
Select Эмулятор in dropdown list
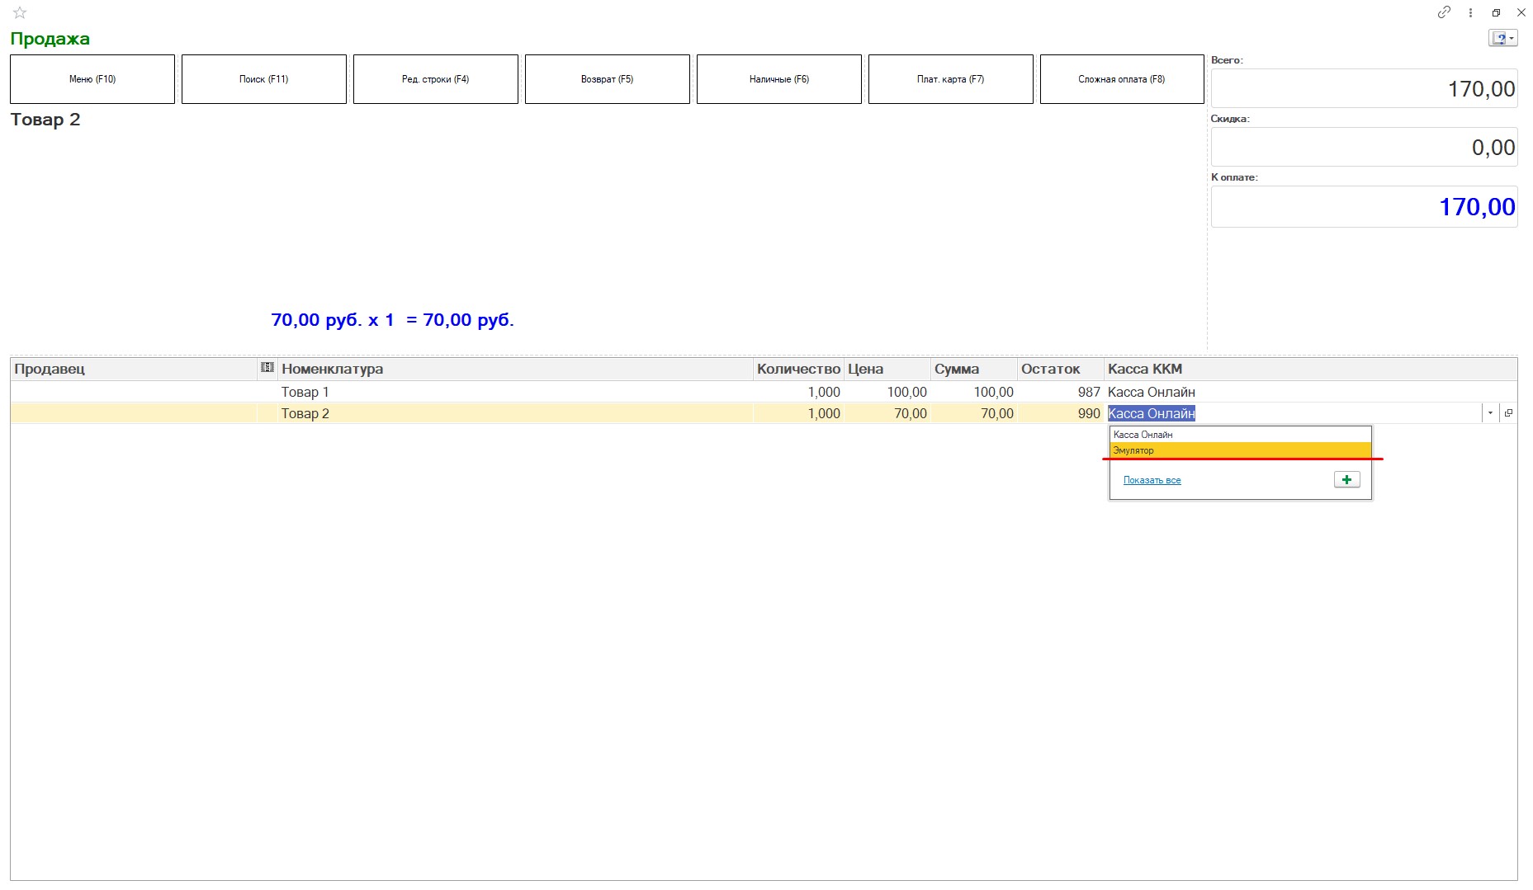point(1240,450)
